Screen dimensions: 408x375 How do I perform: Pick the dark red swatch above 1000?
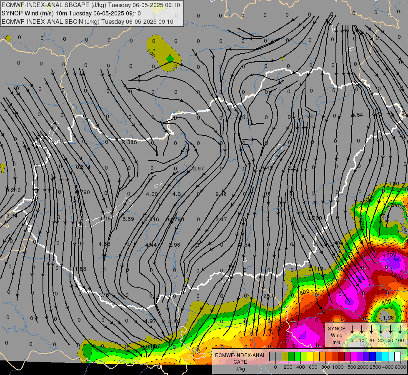click(x=341, y=356)
